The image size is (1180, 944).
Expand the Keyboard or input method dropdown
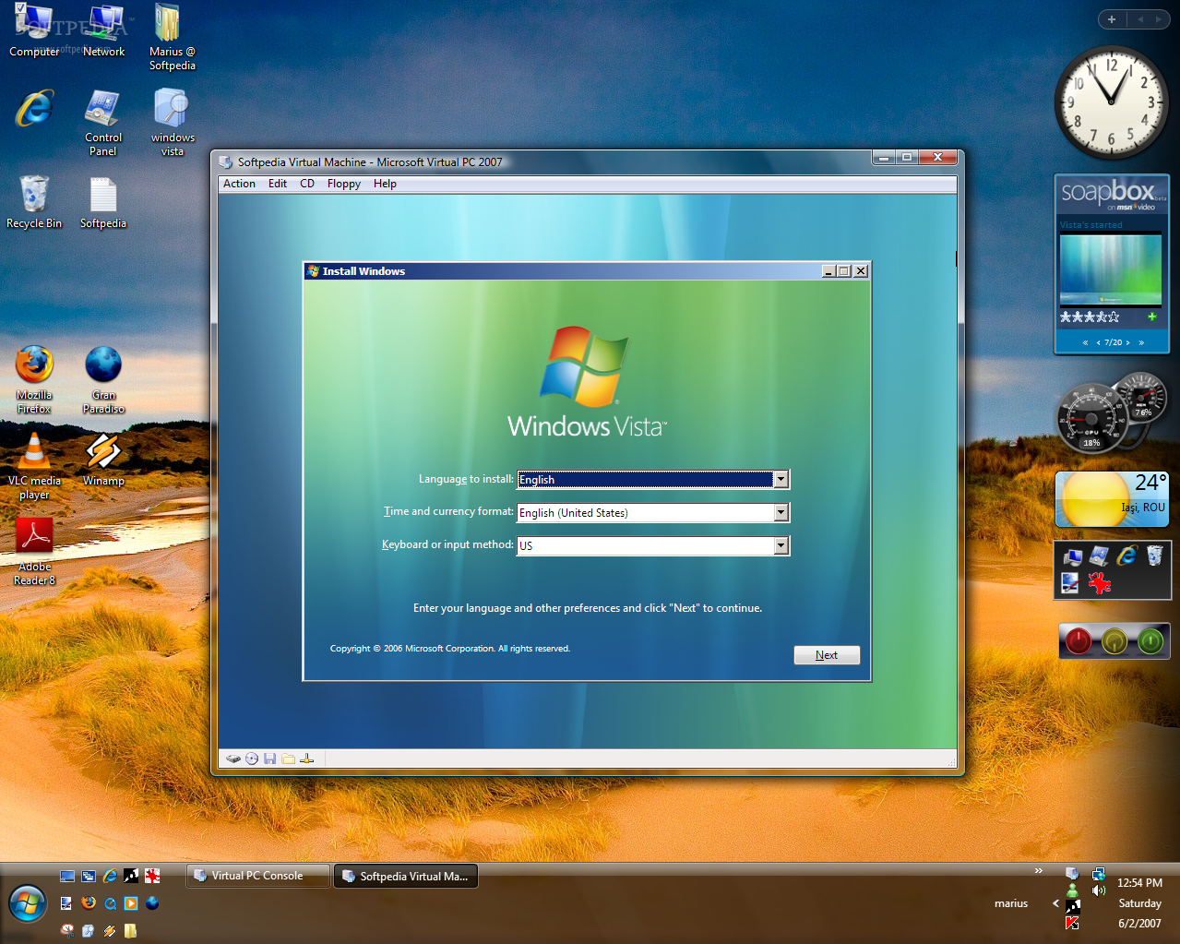(x=781, y=545)
